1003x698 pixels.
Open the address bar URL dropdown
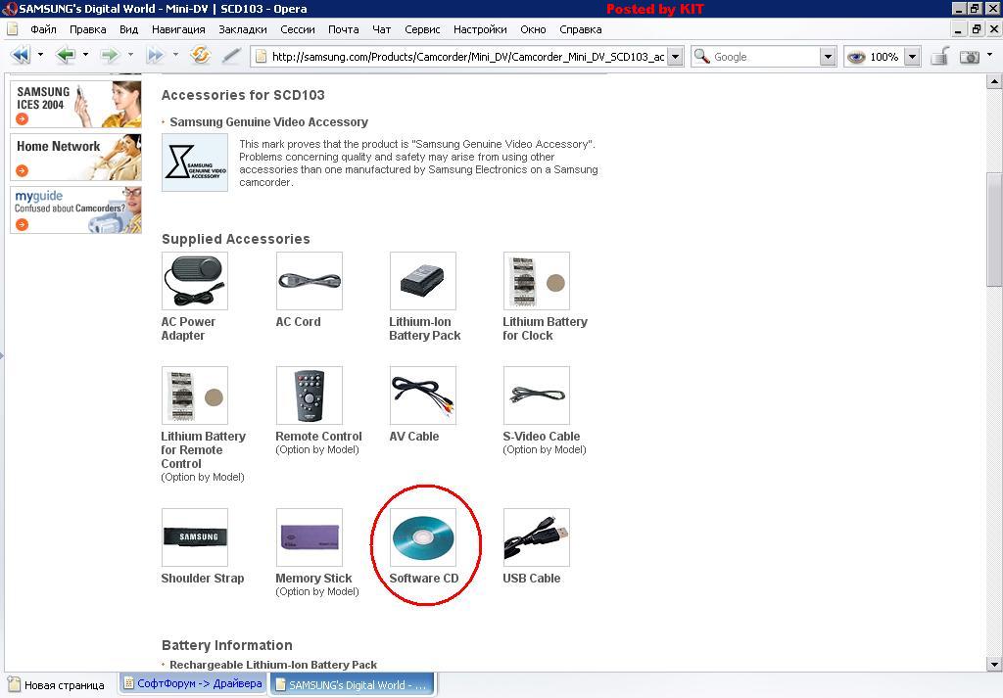pos(675,57)
